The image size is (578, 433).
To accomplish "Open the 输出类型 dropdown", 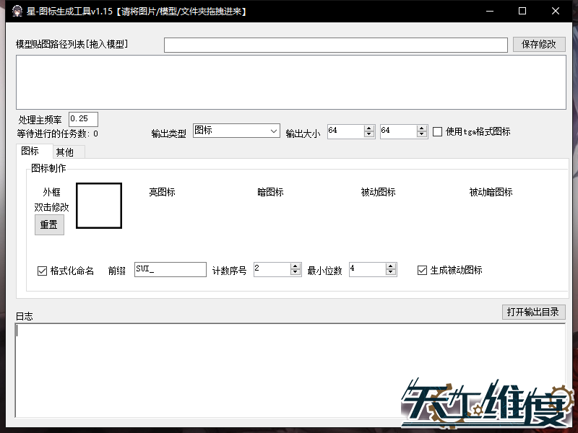I will [x=275, y=131].
